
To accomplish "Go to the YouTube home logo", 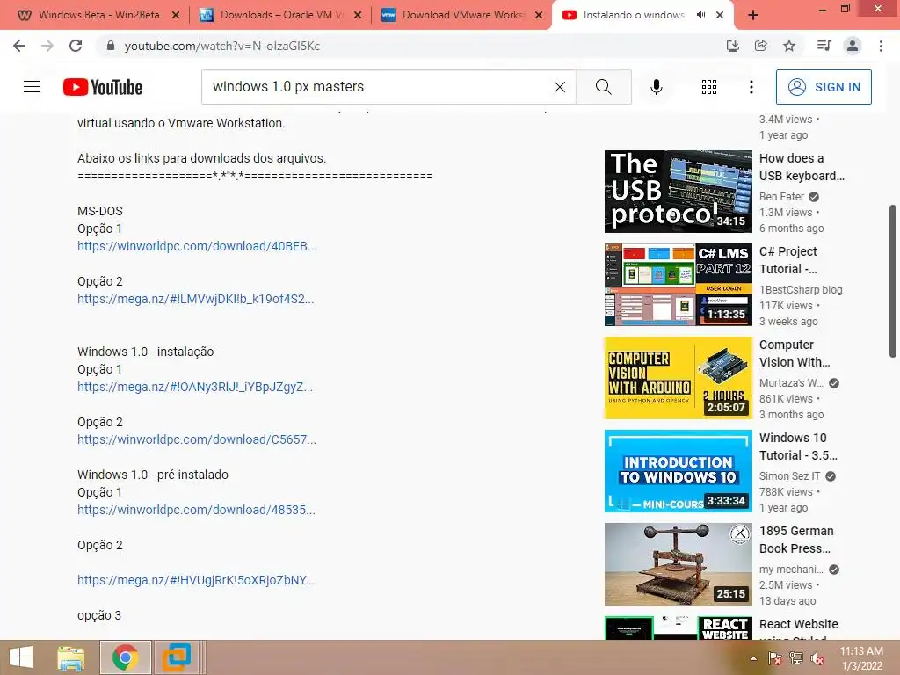I will tap(103, 87).
